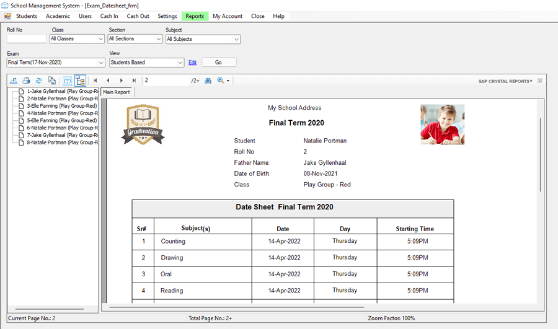
Task: Toggle the parameter panel question-mark icon
Action: (67, 81)
